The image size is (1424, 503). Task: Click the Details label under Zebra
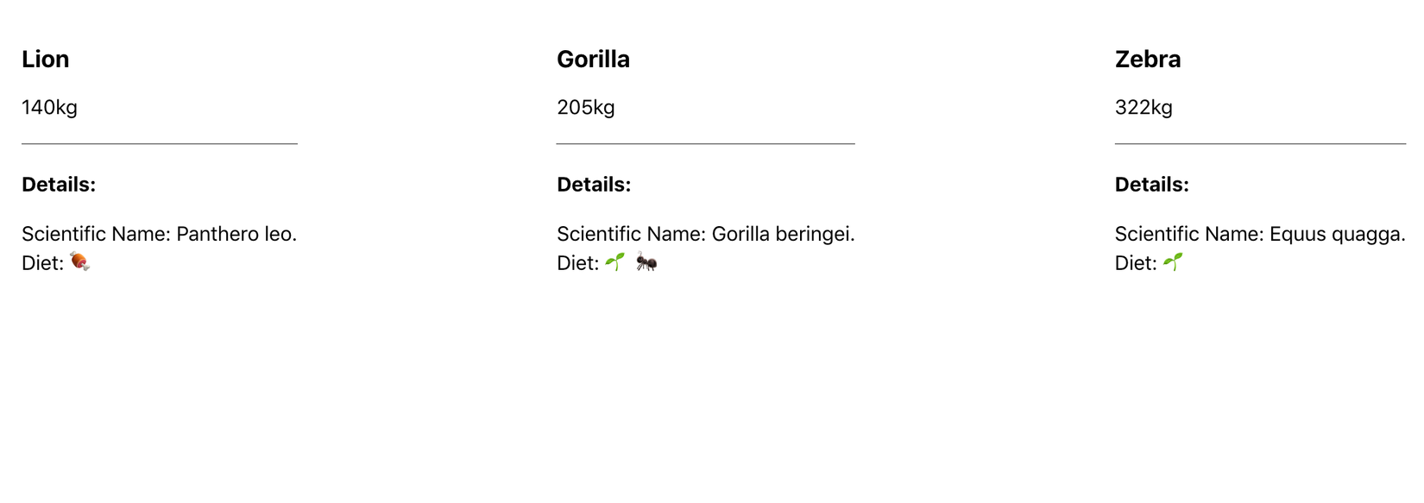[x=1151, y=185]
